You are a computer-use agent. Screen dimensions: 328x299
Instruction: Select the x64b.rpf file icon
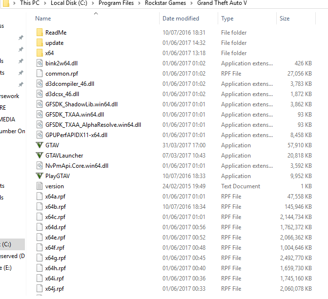click(40, 207)
